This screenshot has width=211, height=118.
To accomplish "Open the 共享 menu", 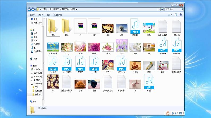I will coord(41,15).
